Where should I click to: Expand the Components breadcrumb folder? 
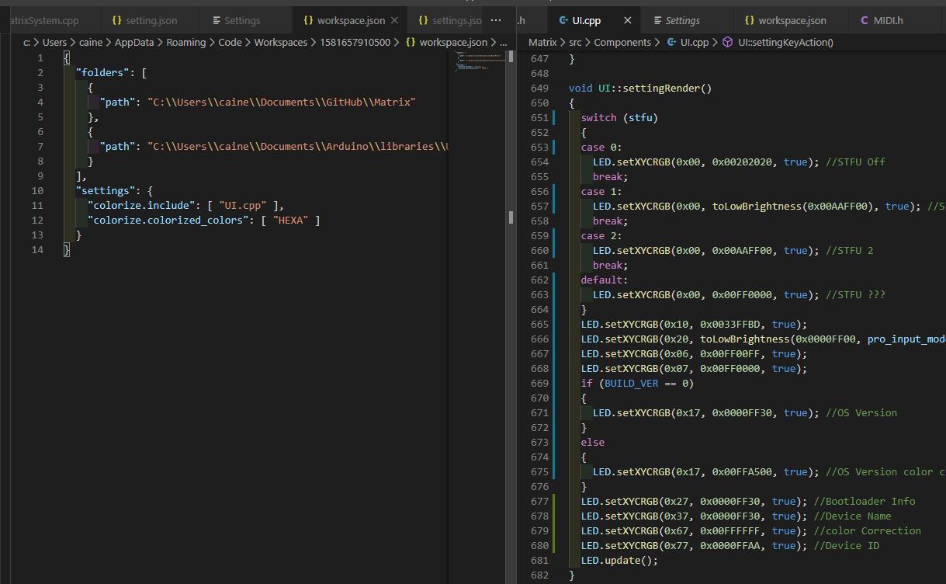click(x=624, y=43)
